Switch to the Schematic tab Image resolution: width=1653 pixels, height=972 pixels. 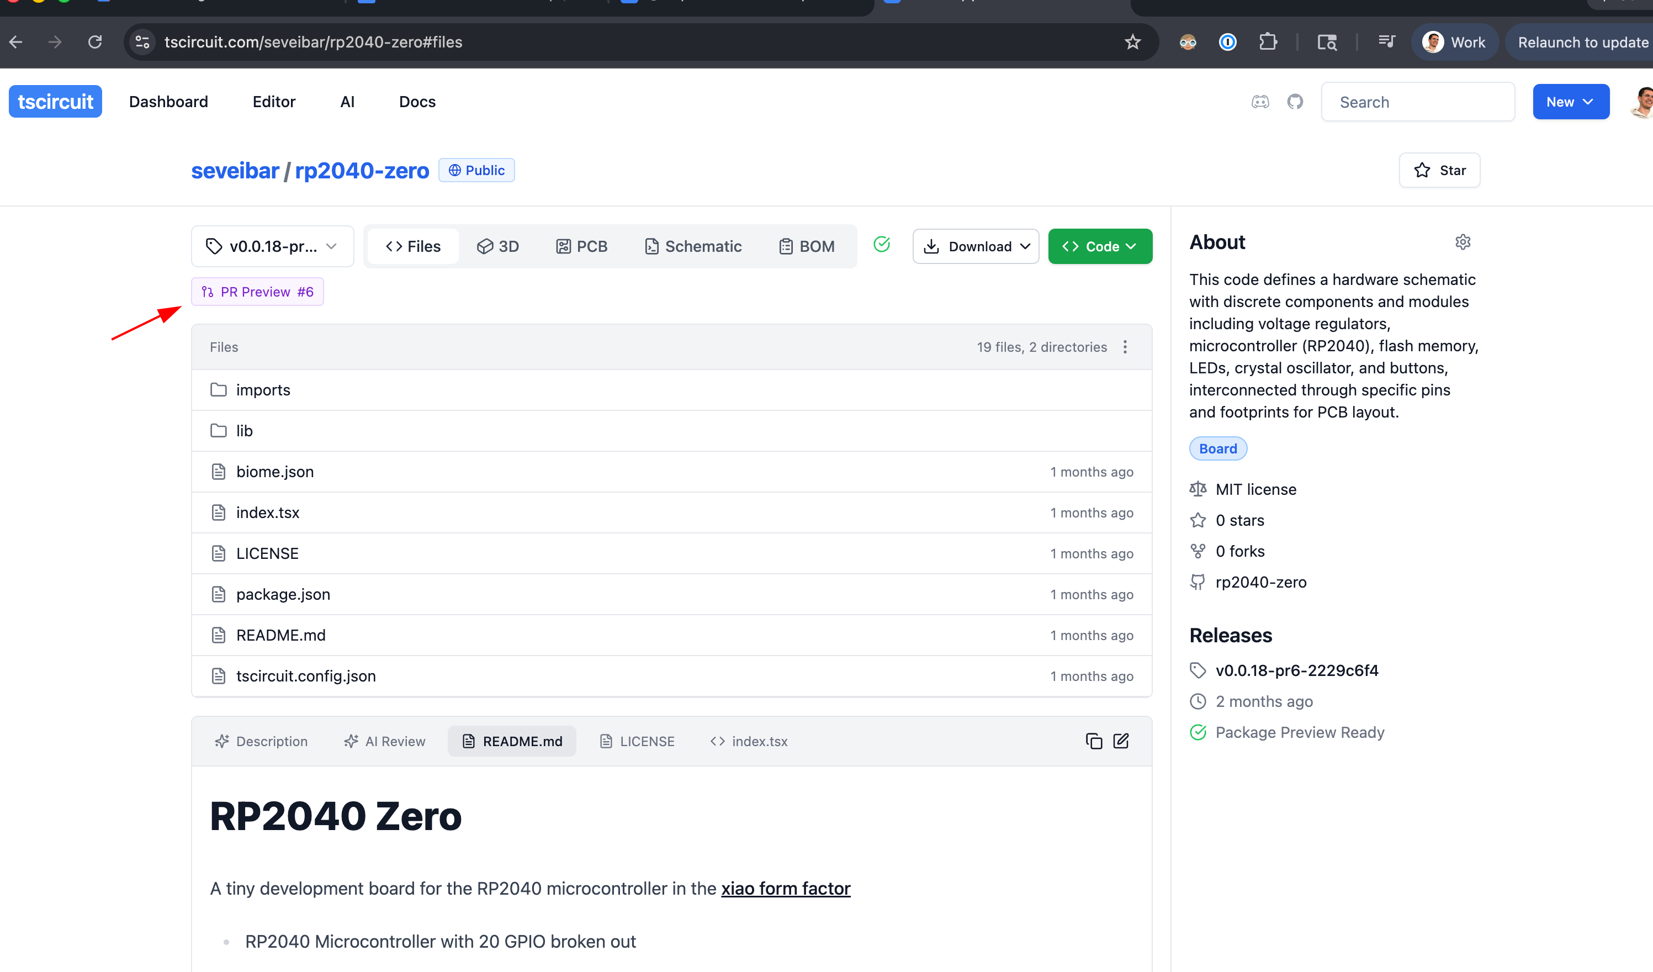tap(693, 247)
